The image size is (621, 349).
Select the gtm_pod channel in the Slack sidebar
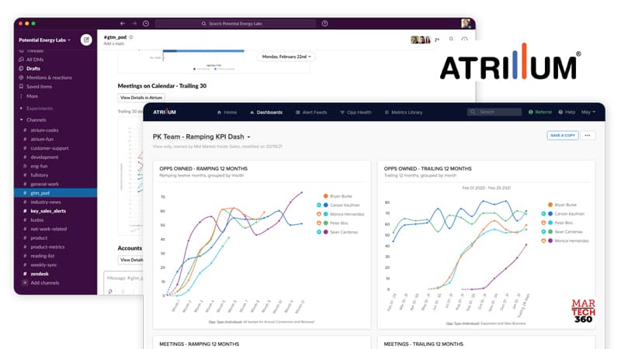point(55,192)
